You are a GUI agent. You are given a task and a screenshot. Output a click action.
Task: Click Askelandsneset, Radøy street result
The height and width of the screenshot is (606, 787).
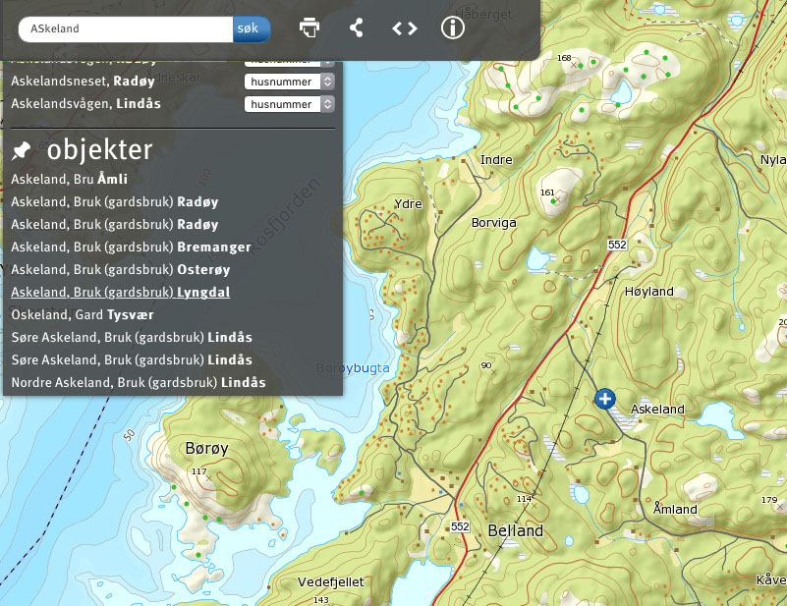pos(83,82)
